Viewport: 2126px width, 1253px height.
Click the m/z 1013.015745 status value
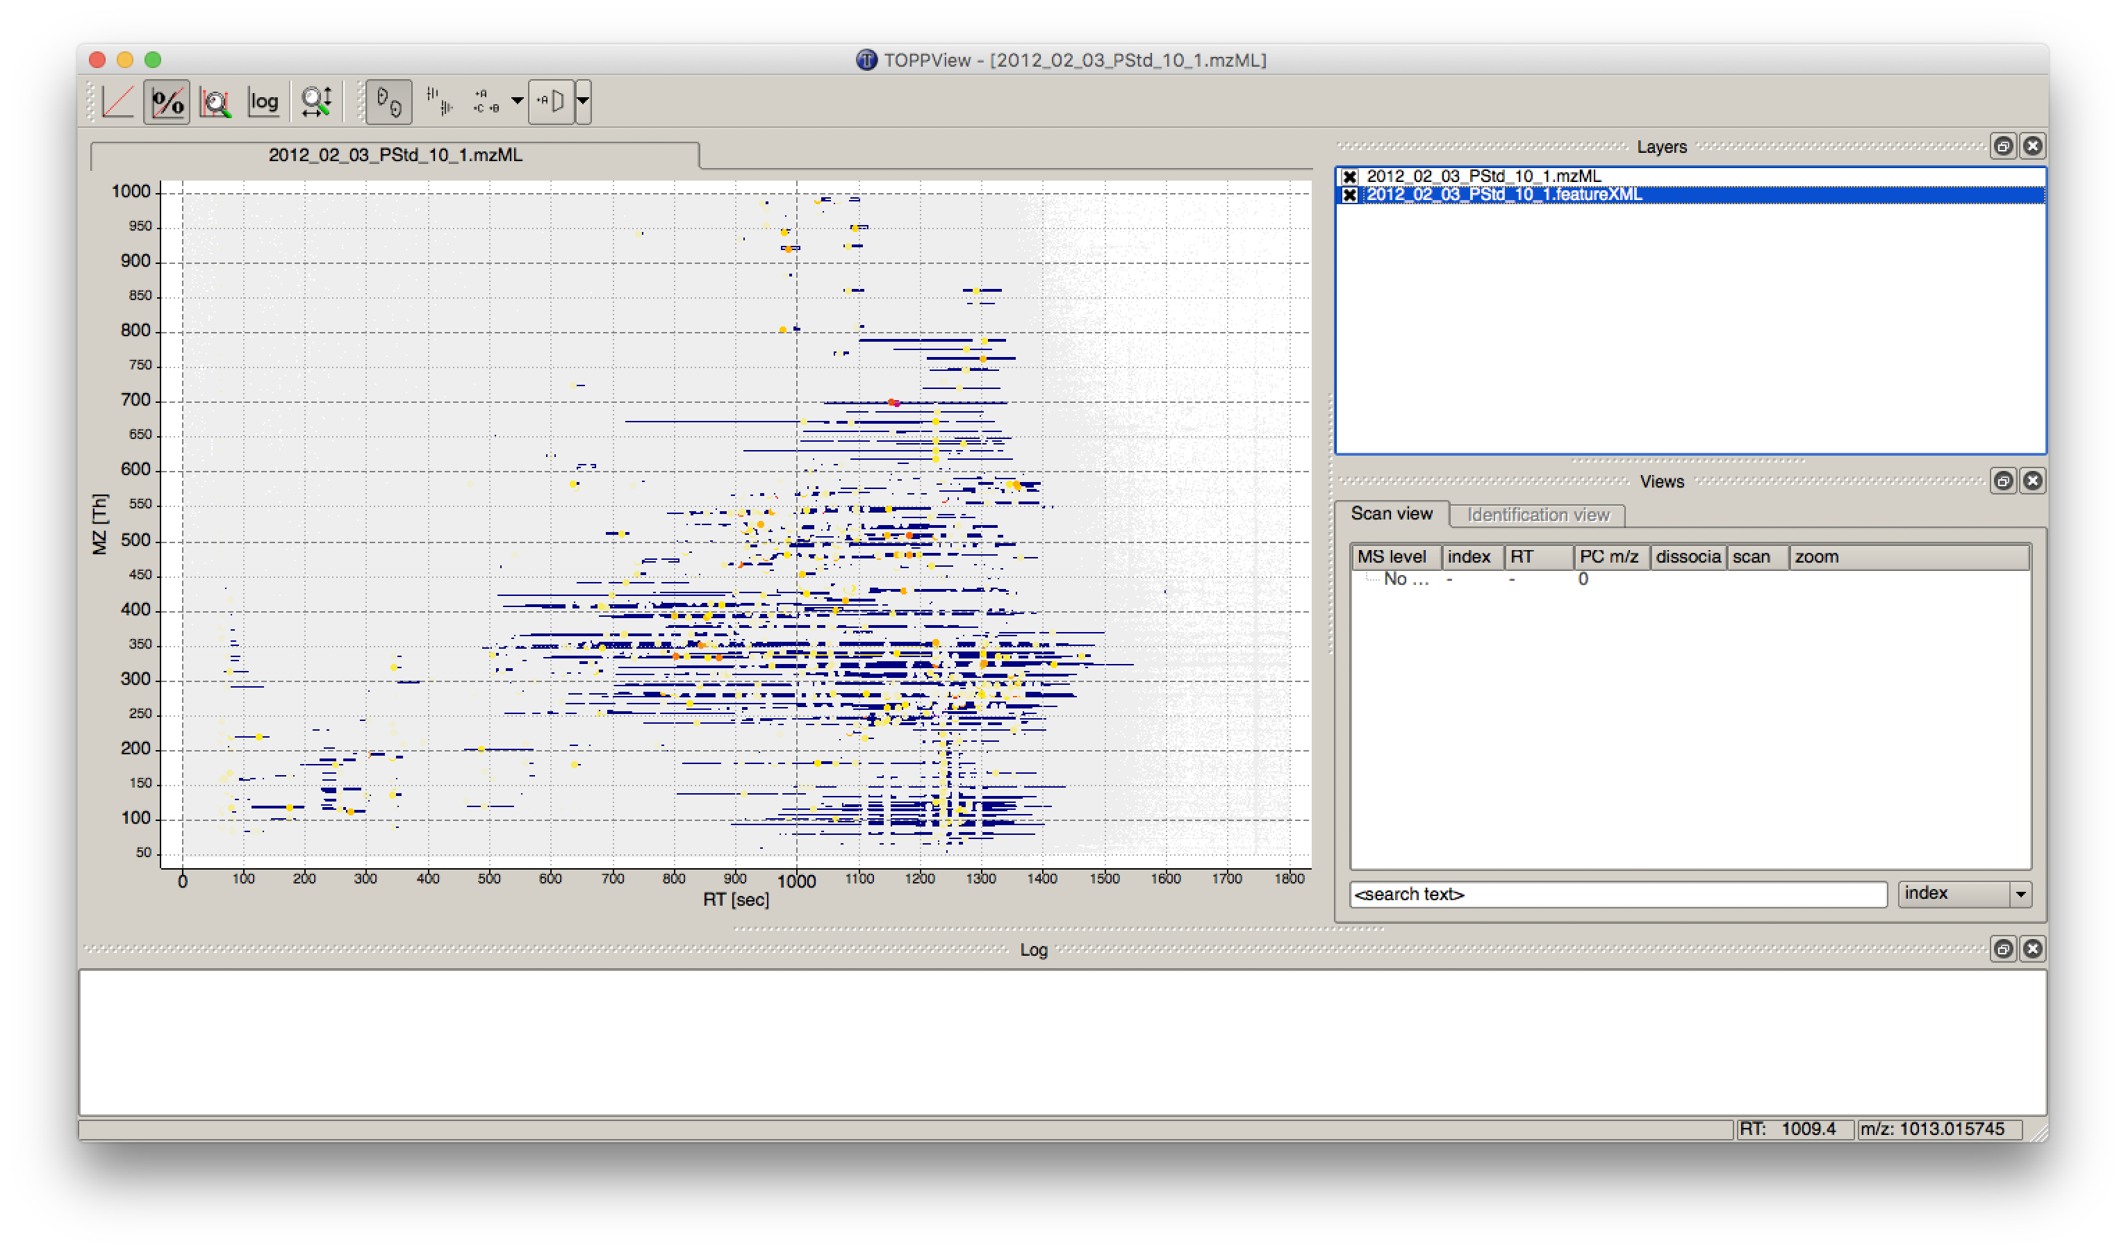click(1938, 1130)
